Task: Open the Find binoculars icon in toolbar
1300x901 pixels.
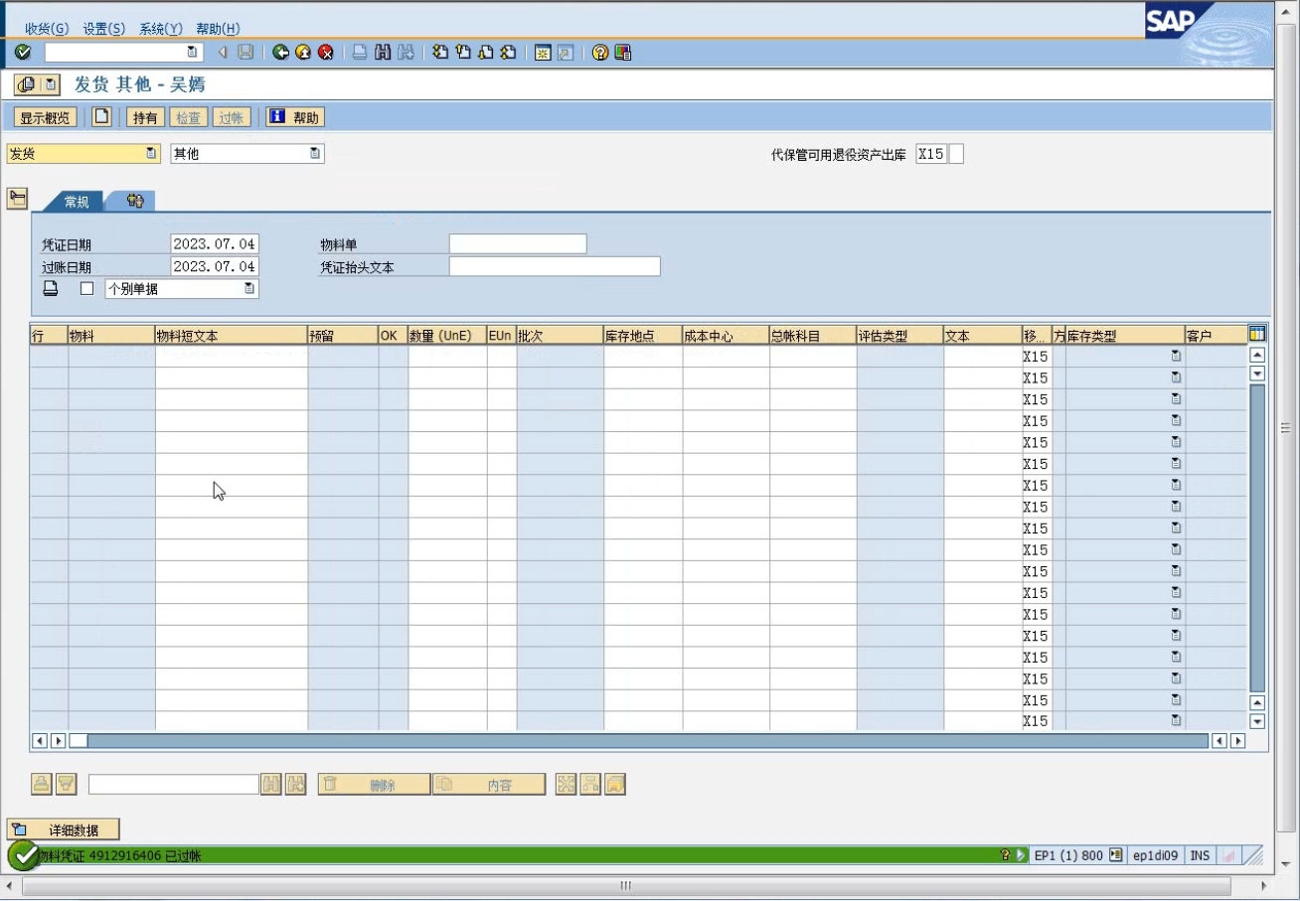Action: coord(383,53)
